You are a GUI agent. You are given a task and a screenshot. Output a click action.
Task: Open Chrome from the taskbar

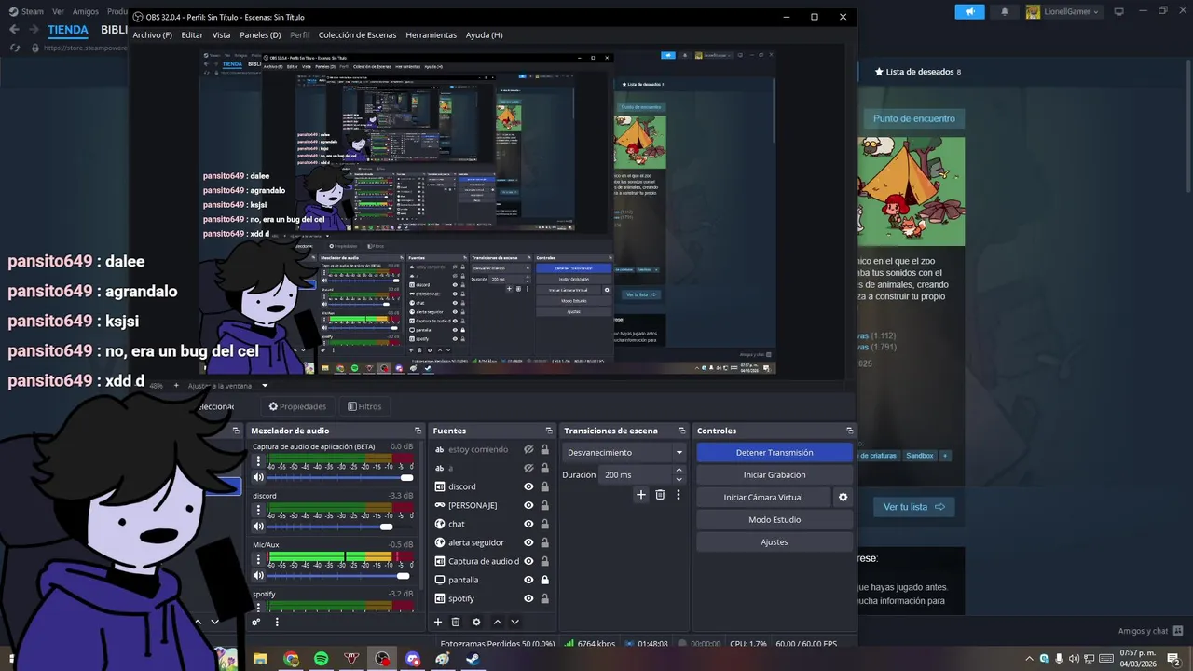[x=291, y=659]
